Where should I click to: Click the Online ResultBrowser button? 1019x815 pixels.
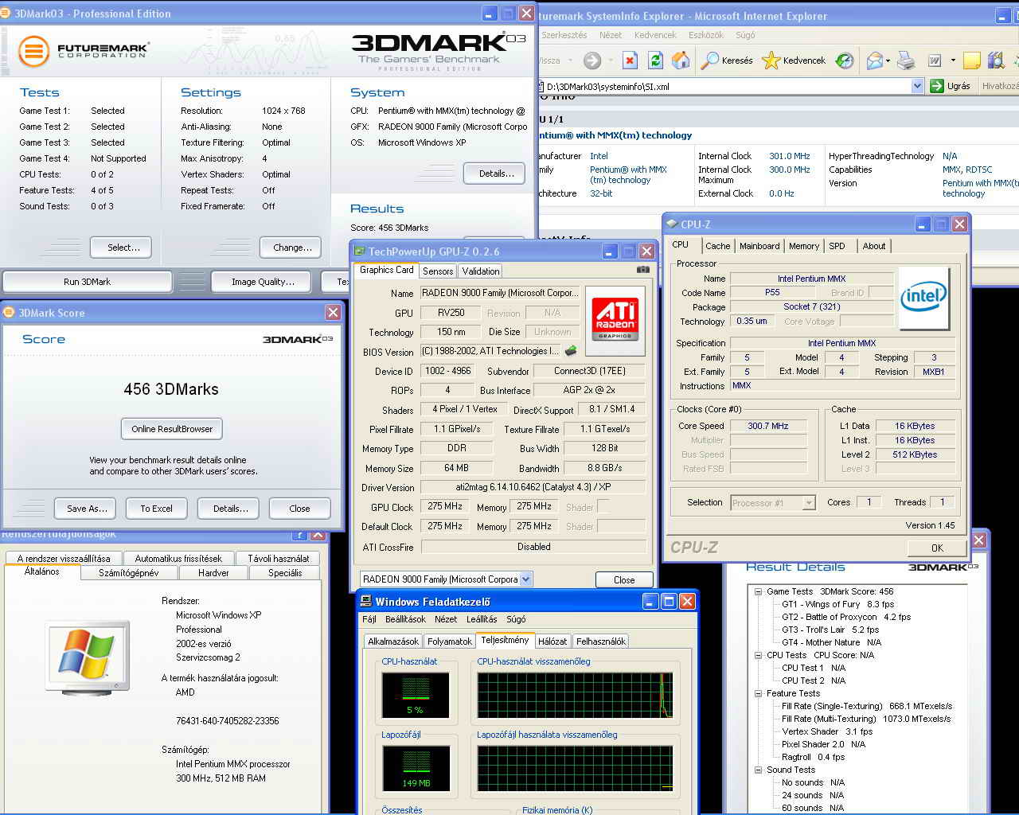tap(172, 429)
